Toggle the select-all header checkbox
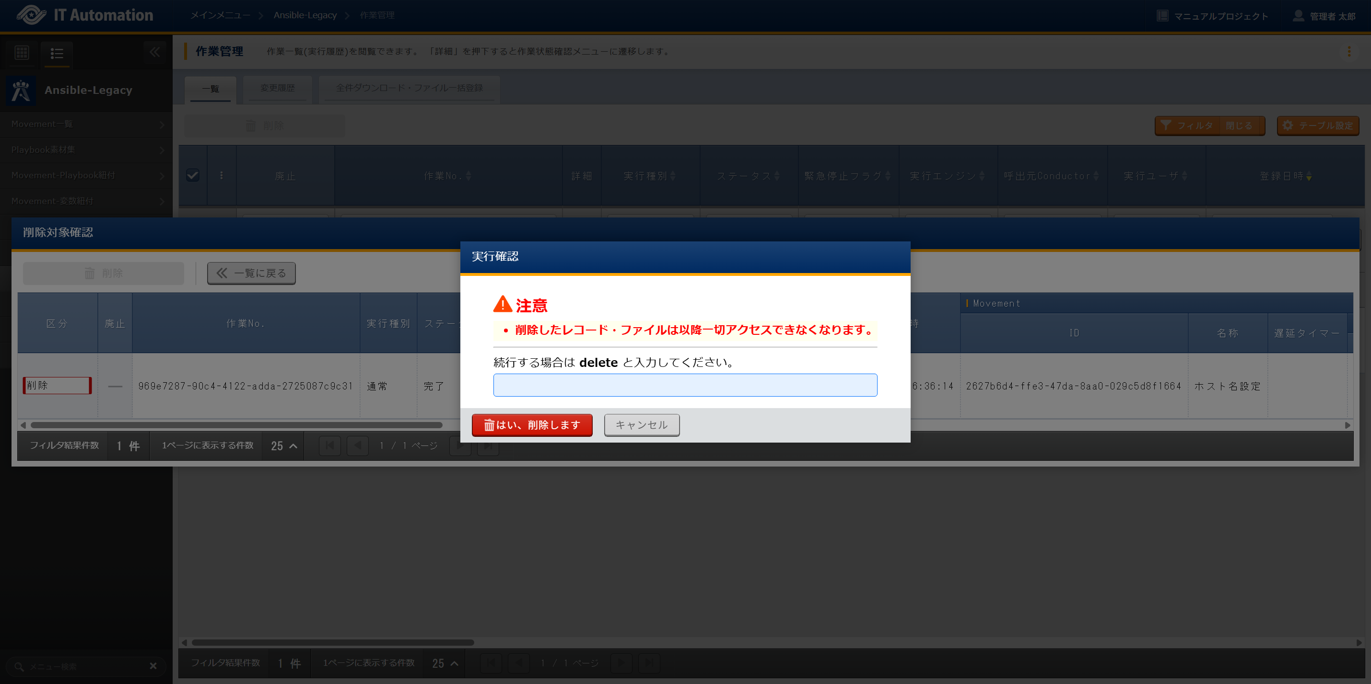1371x684 pixels. tap(193, 175)
